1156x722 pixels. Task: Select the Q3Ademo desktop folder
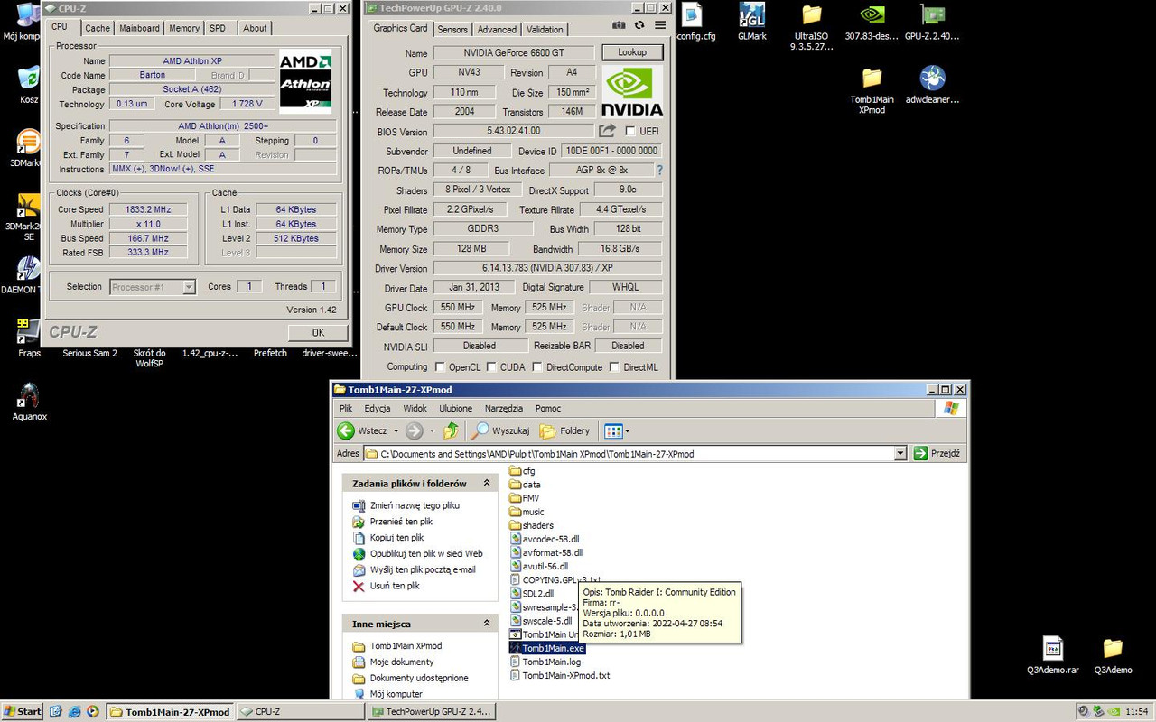(x=1113, y=654)
